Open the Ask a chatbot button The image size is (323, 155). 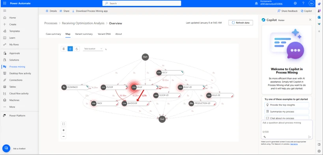[x=6, y=148]
